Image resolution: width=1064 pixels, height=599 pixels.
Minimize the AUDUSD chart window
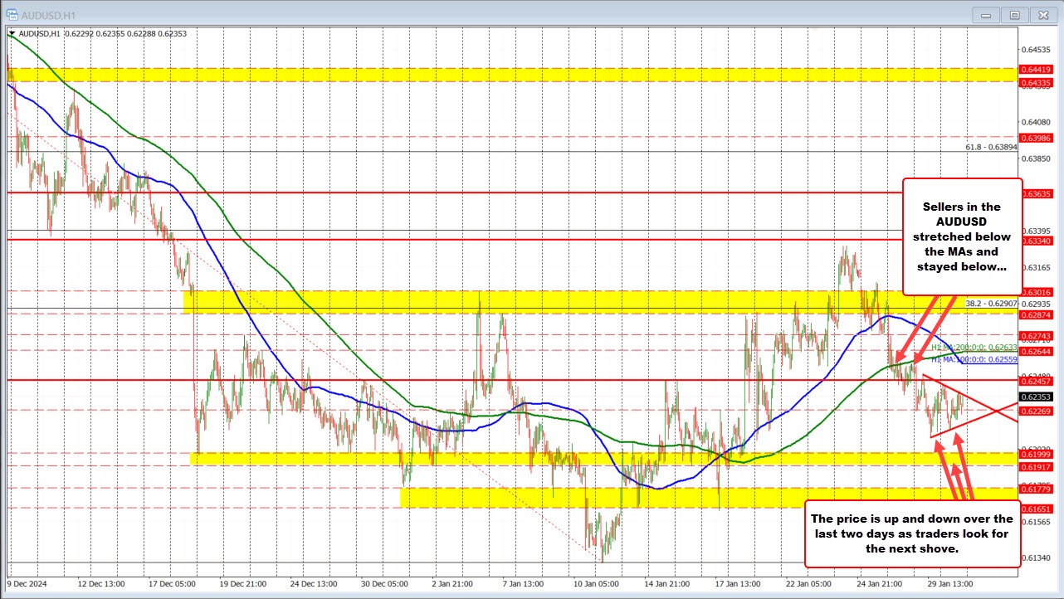coord(985,14)
